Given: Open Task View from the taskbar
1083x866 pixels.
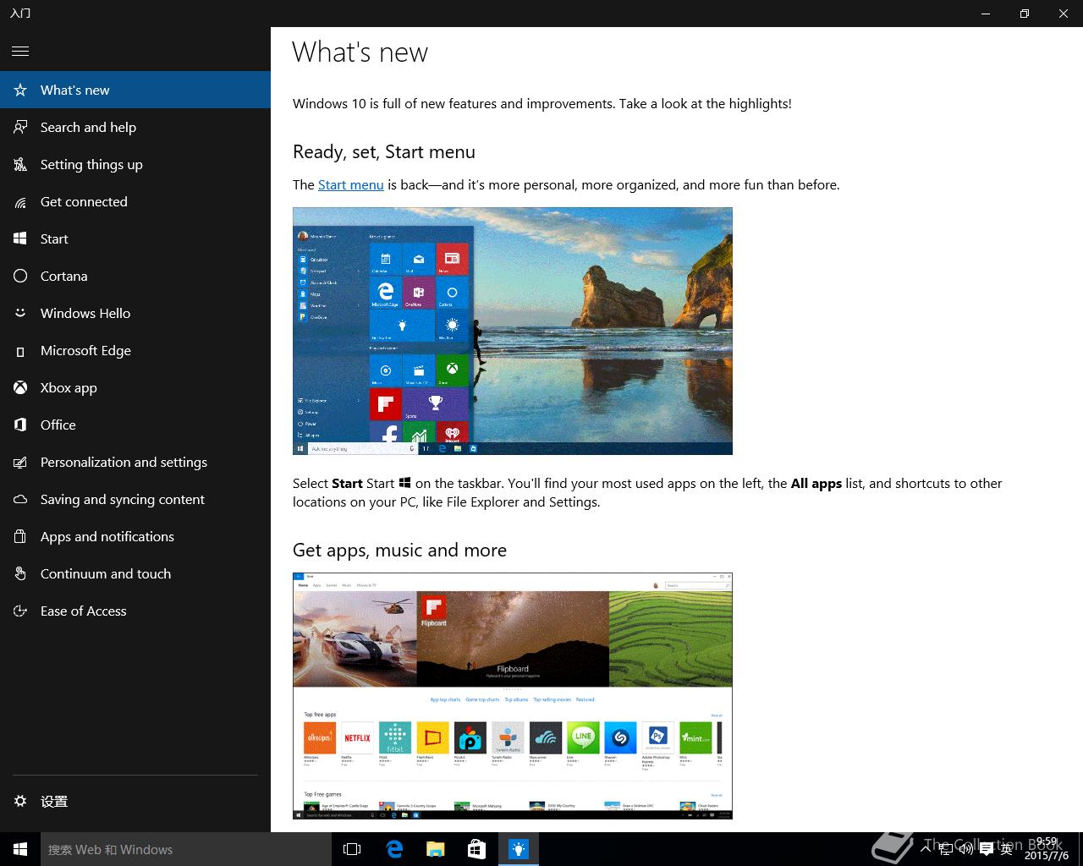Looking at the screenshot, I should pyautogui.click(x=352, y=849).
